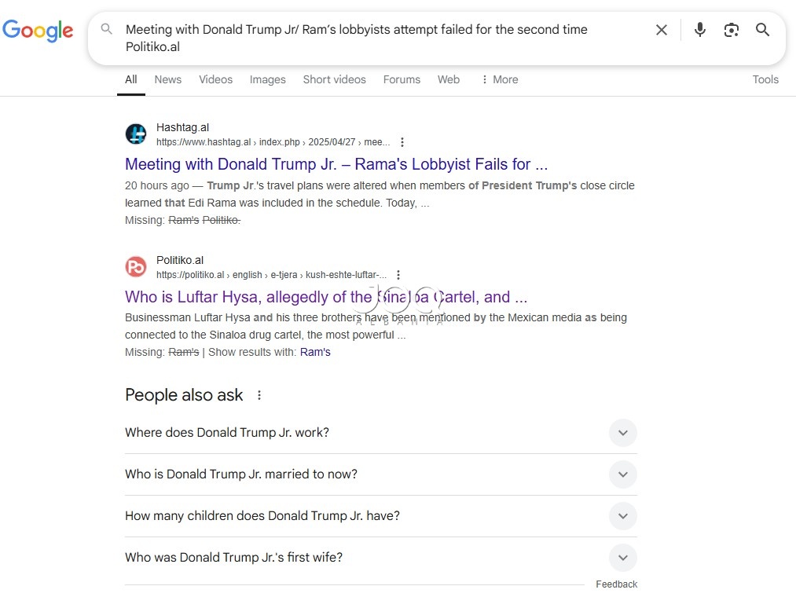
Task: Clear the search box with X icon
Action: 661,30
